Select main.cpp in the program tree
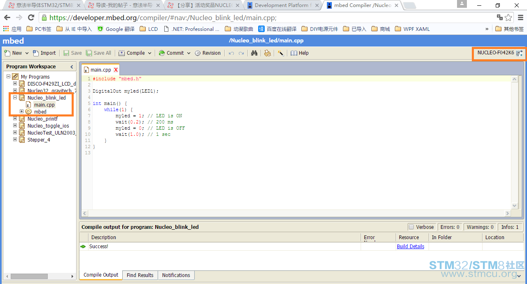This screenshot has width=527, height=284. coord(44,105)
